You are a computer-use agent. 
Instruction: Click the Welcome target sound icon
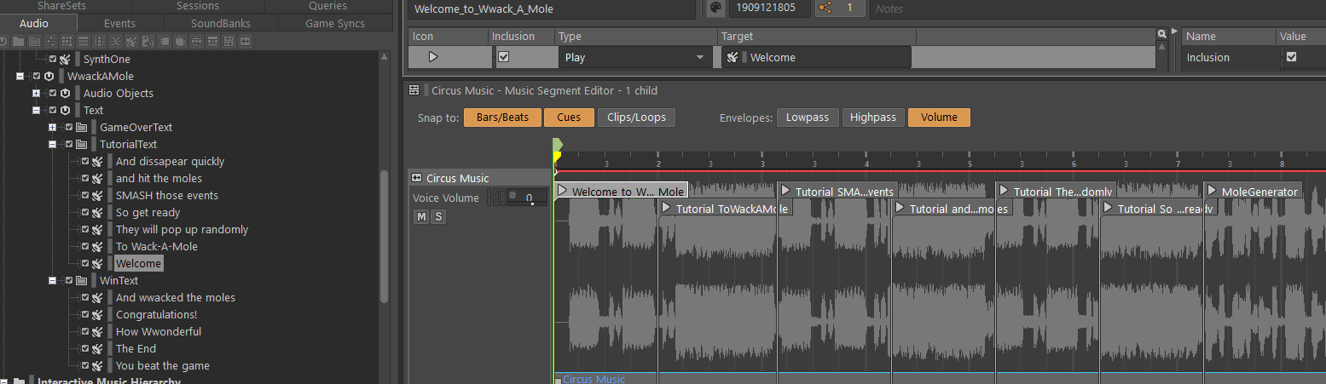pos(732,58)
